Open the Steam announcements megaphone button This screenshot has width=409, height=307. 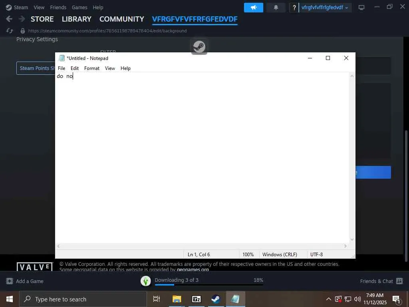[253, 8]
